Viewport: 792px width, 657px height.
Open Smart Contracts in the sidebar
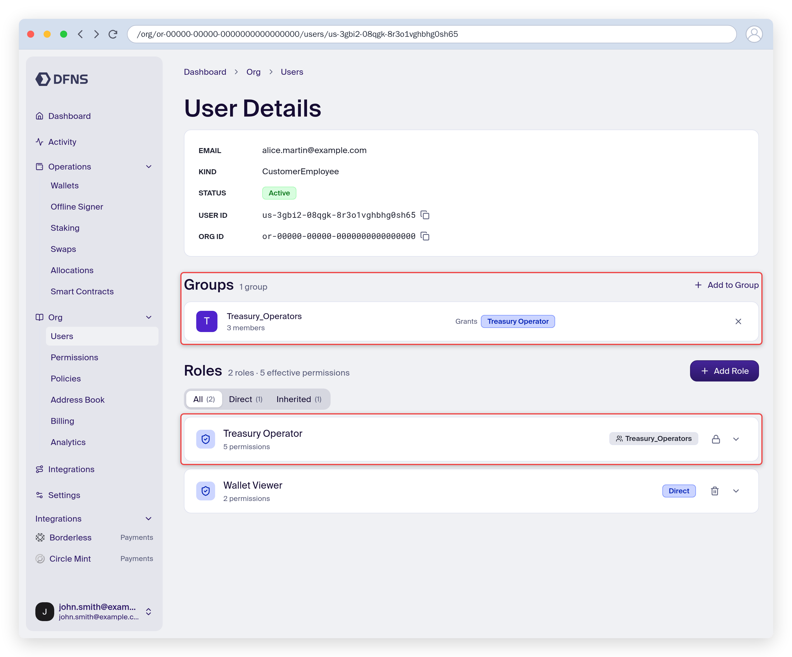82,292
